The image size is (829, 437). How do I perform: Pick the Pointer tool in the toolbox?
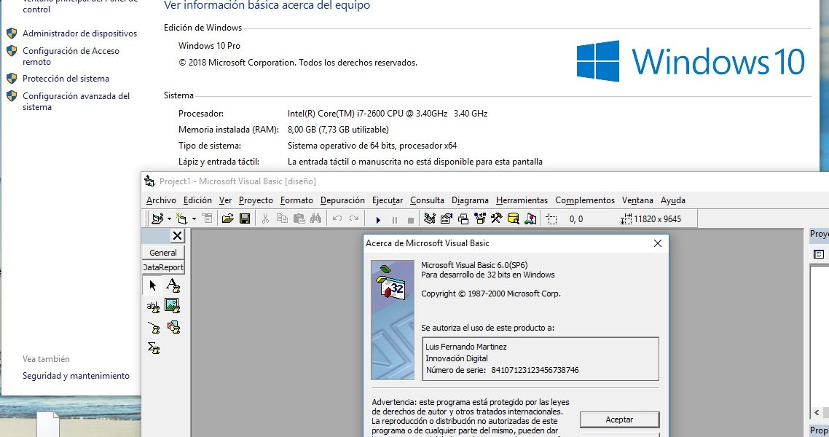(153, 285)
